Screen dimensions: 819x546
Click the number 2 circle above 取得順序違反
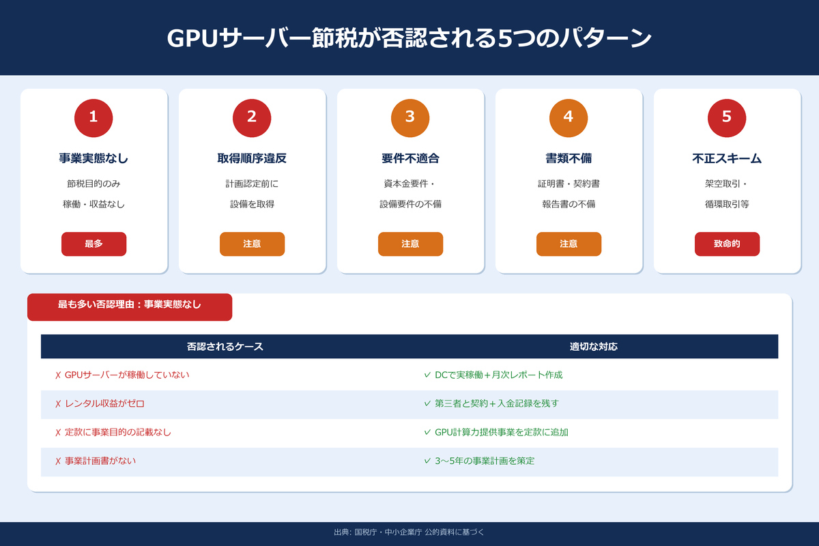click(x=252, y=117)
